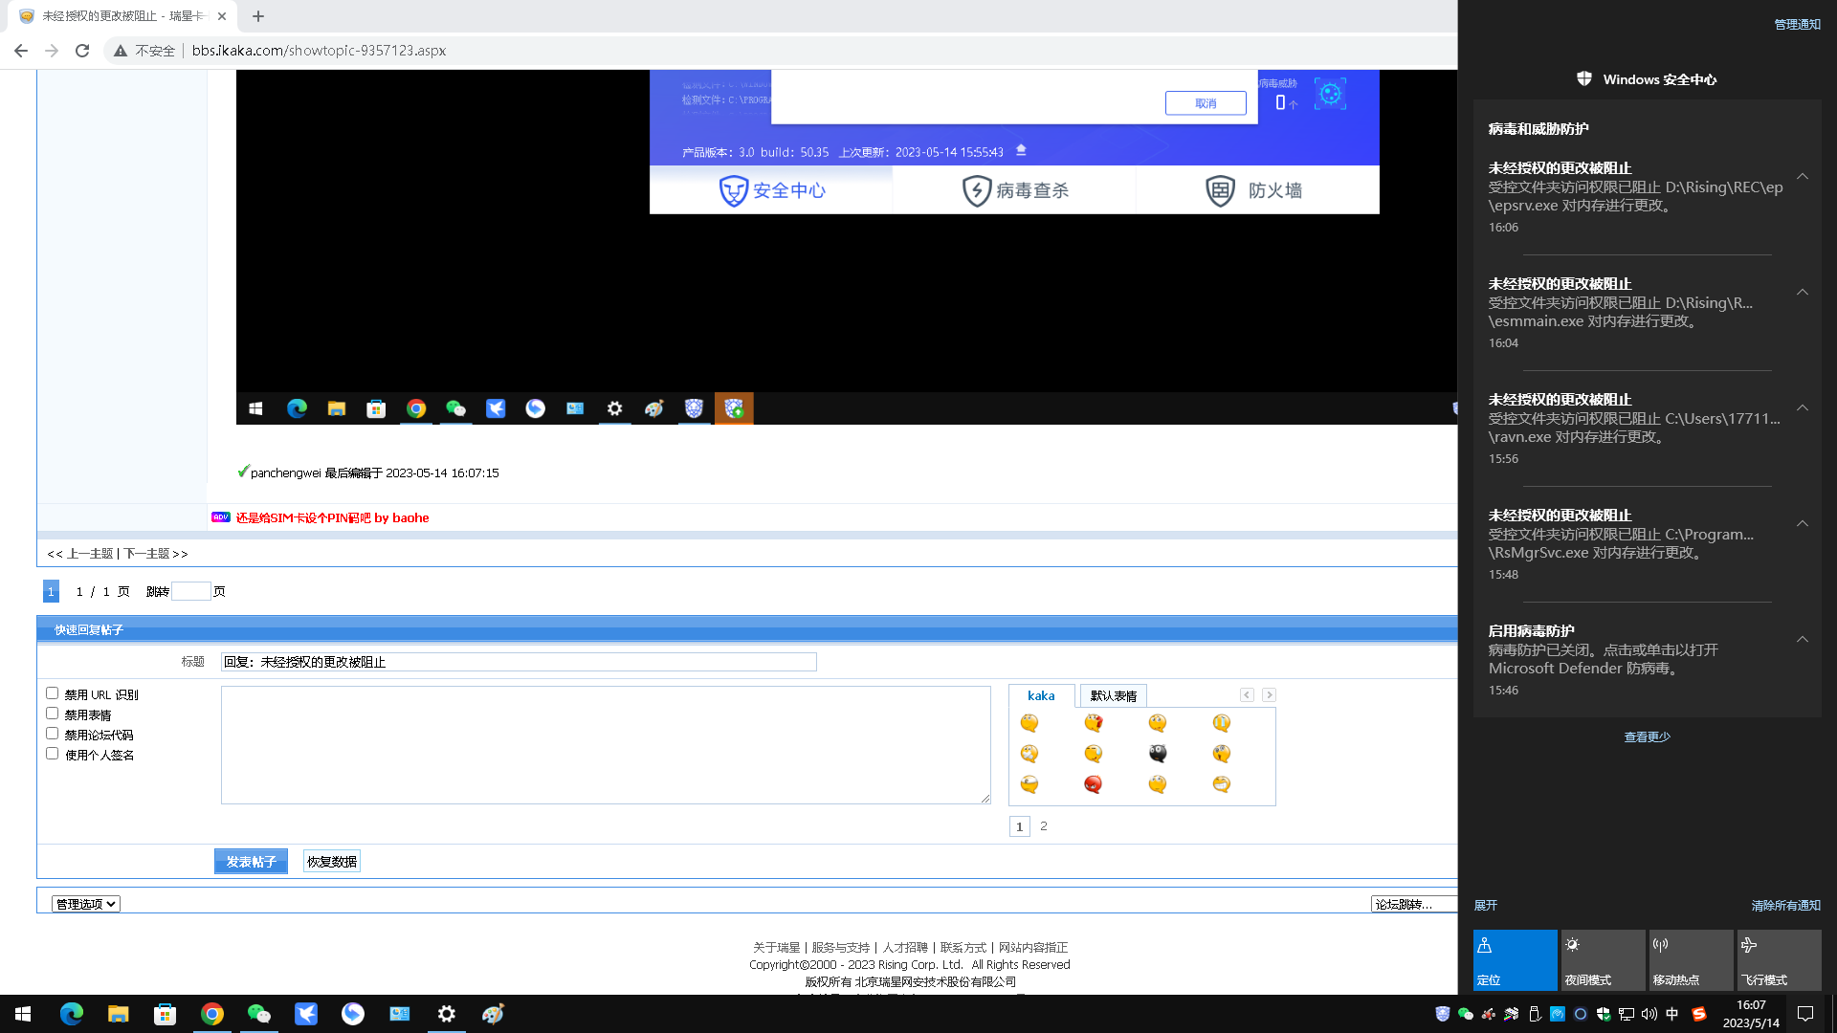Open Settings gear in taskbar
This screenshot has width=1837, height=1033.
coord(447,1014)
